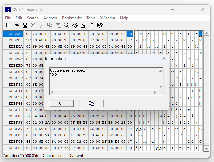Viewport: 214px width, 162px height.
Task: Close the Information dialog
Action: (x=164, y=58)
